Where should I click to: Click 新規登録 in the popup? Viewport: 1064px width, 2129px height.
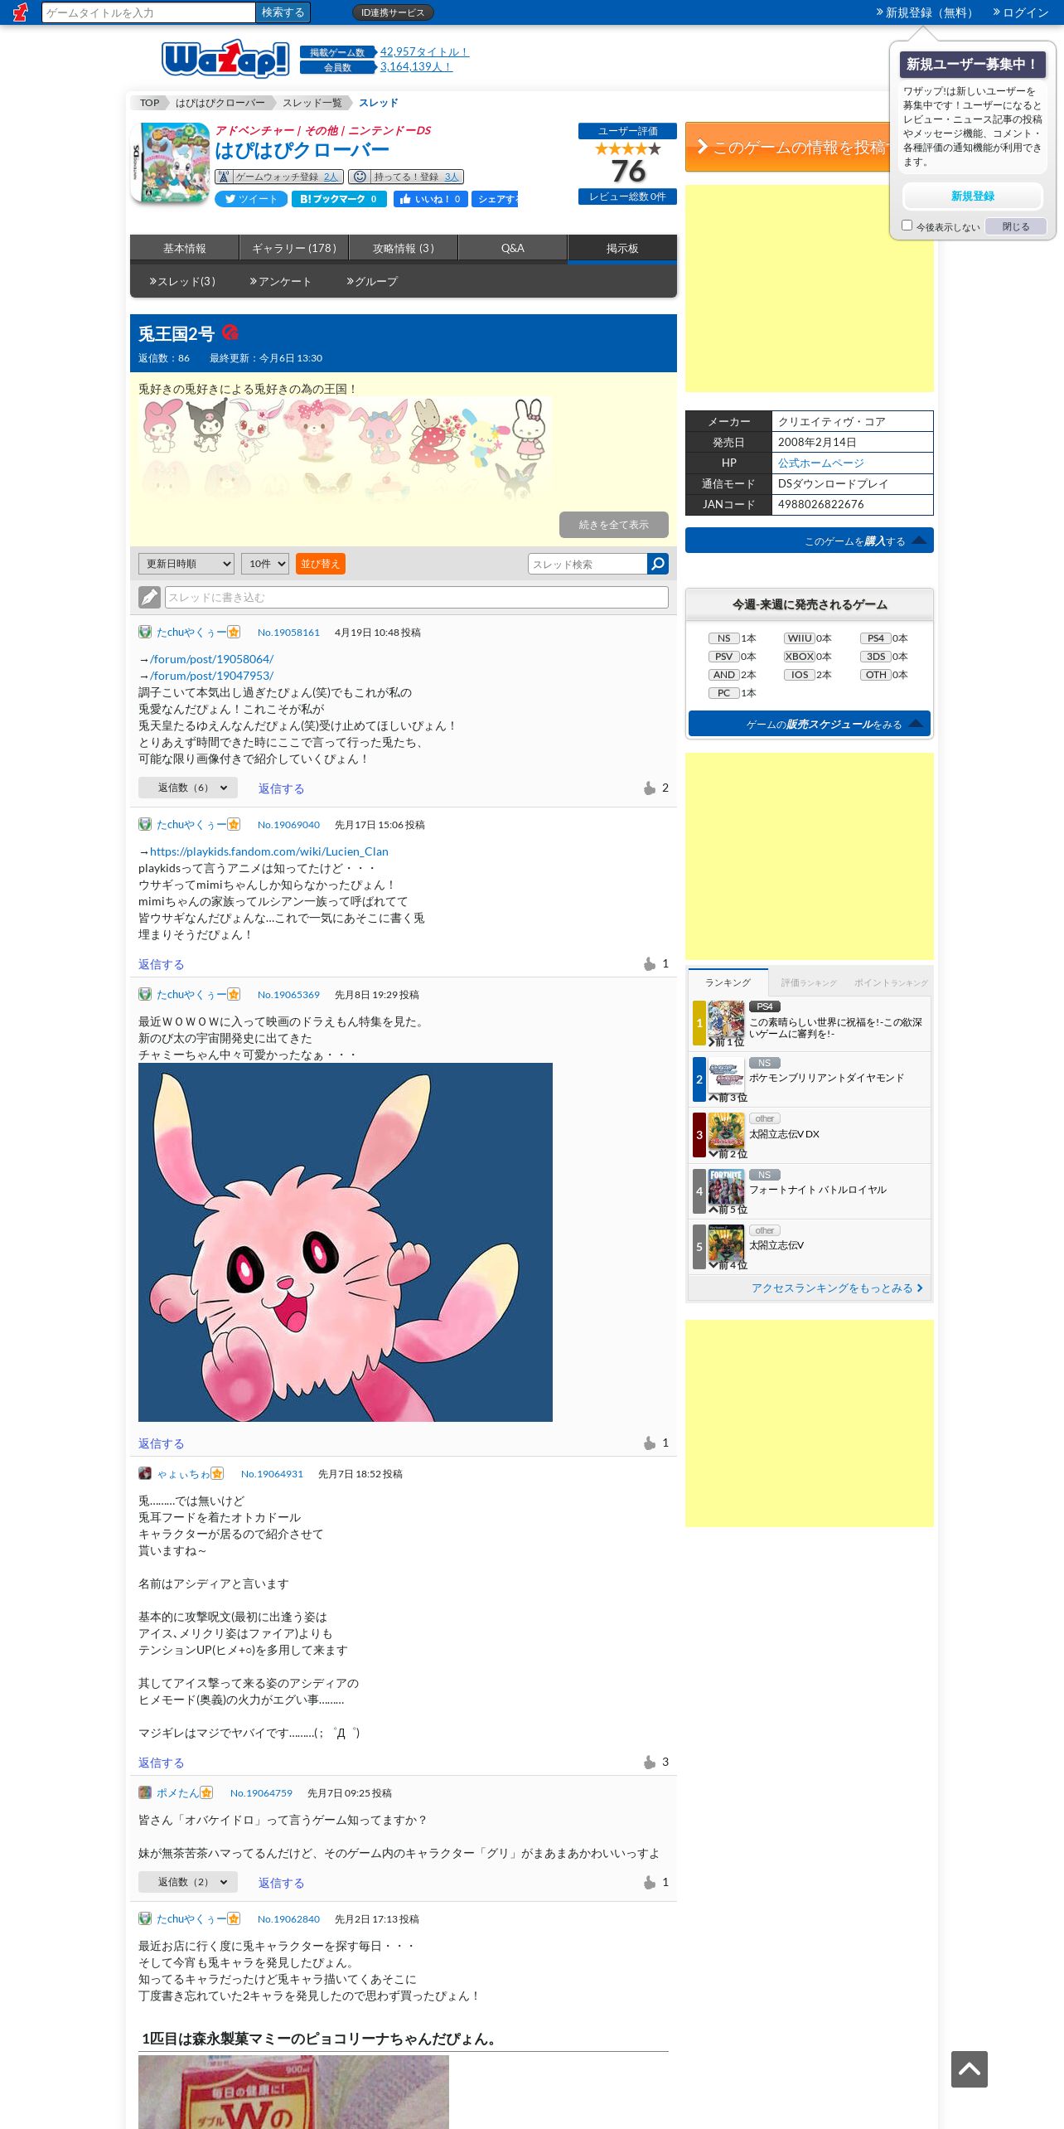click(973, 196)
